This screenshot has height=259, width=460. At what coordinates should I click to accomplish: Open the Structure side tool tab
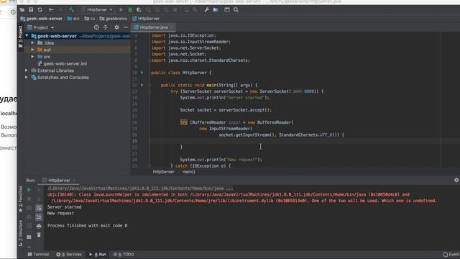point(20,233)
